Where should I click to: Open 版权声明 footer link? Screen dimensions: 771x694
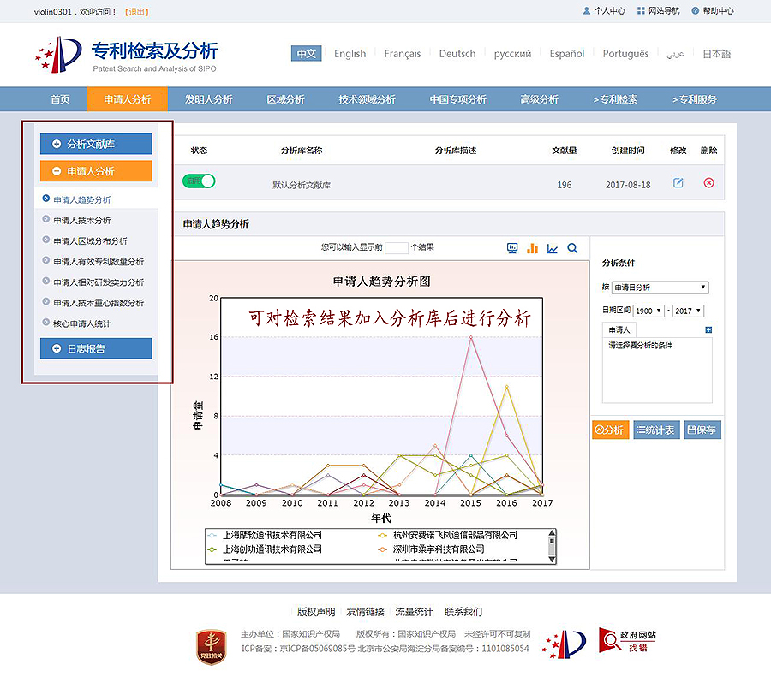coord(316,612)
